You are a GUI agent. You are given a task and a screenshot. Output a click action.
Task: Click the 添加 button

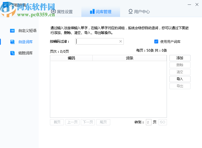[180, 58]
